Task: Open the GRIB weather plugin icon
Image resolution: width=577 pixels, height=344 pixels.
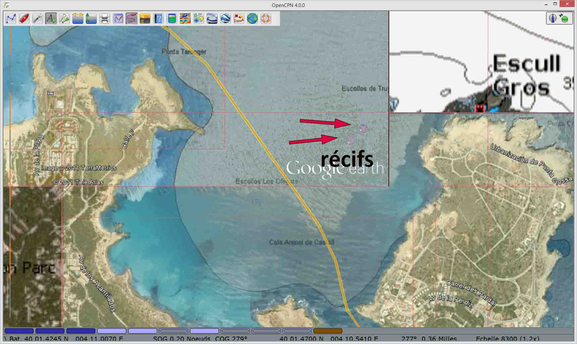Action: click(185, 18)
